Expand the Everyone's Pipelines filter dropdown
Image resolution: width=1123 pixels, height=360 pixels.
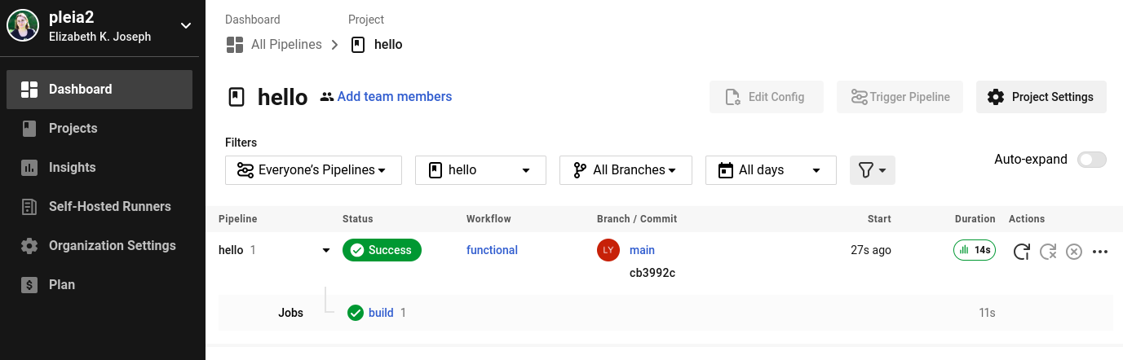313,170
